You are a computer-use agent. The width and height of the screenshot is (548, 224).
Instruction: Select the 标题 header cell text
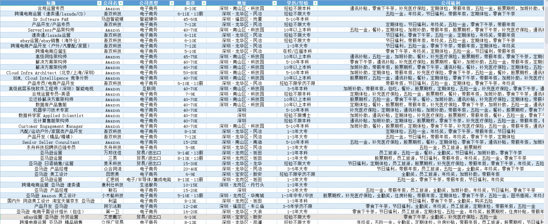pyautogui.click(x=51, y=3)
